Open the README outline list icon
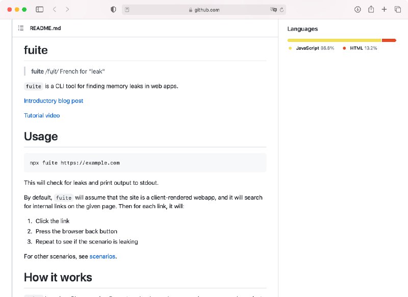Image resolution: width=408 pixels, height=297 pixels. point(21,28)
